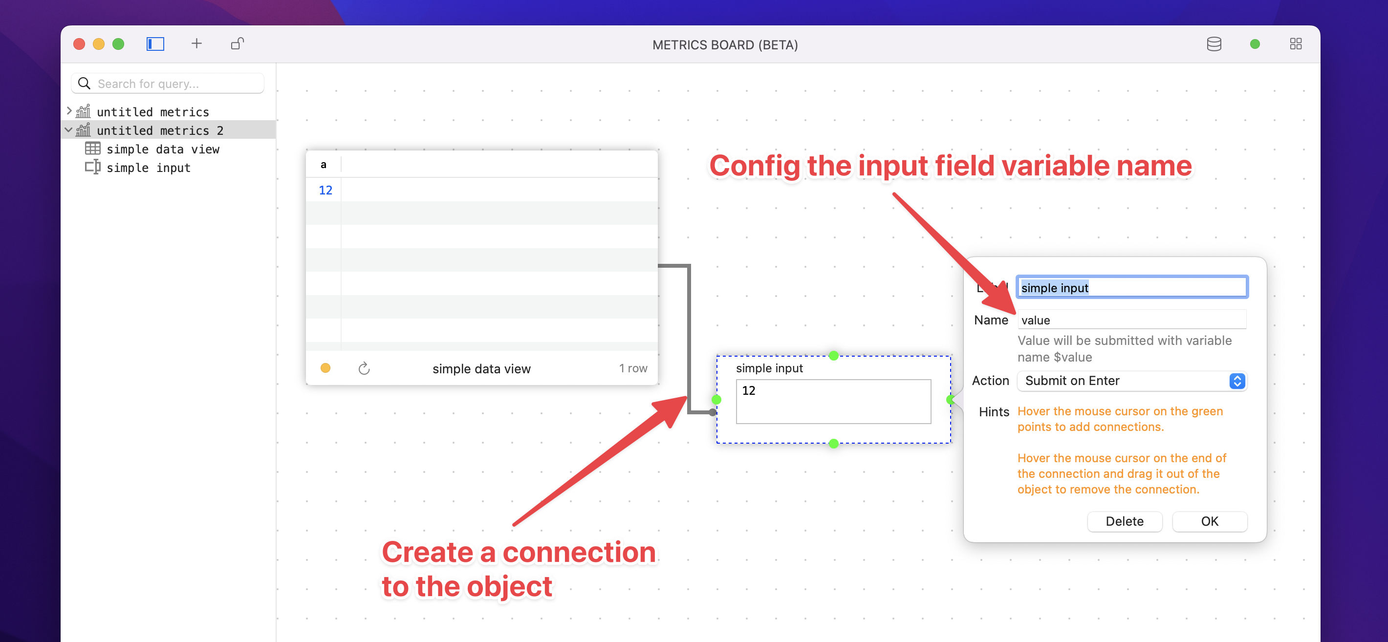Select simple data view in sidebar
This screenshot has width=1388, height=642.
(x=163, y=149)
